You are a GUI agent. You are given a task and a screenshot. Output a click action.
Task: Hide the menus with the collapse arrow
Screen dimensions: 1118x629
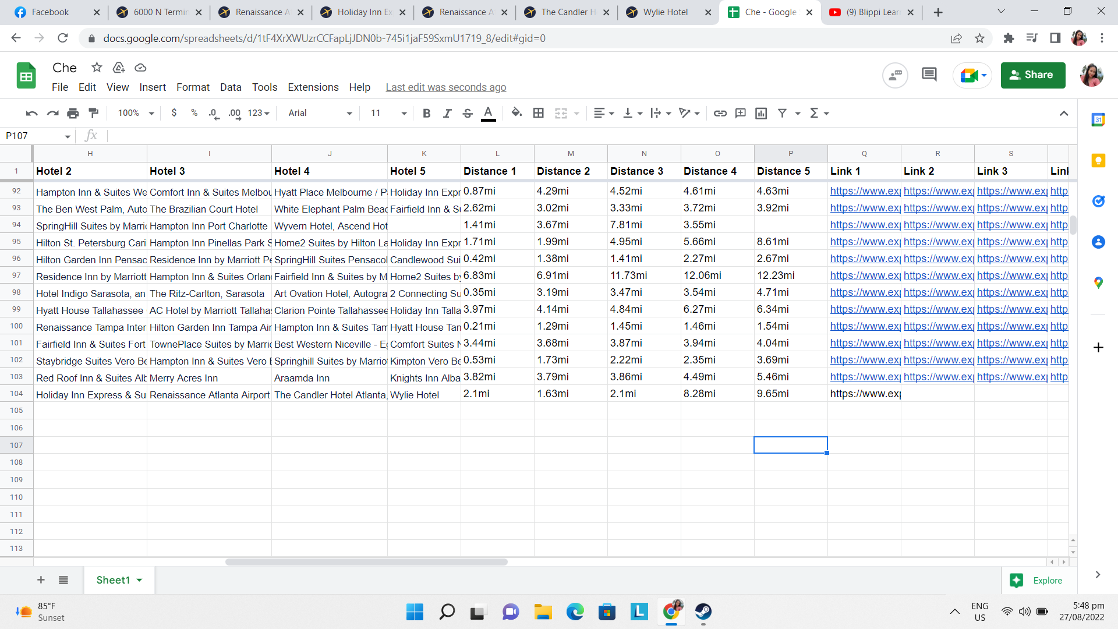pos(1063,113)
